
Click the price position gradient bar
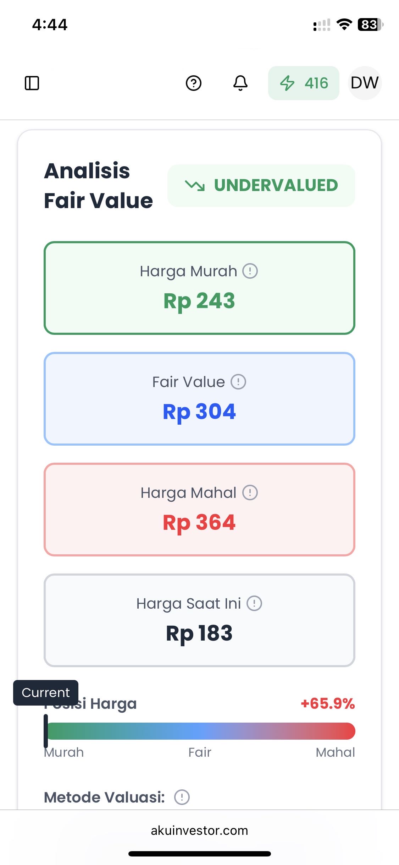pyautogui.click(x=201, y=731)
